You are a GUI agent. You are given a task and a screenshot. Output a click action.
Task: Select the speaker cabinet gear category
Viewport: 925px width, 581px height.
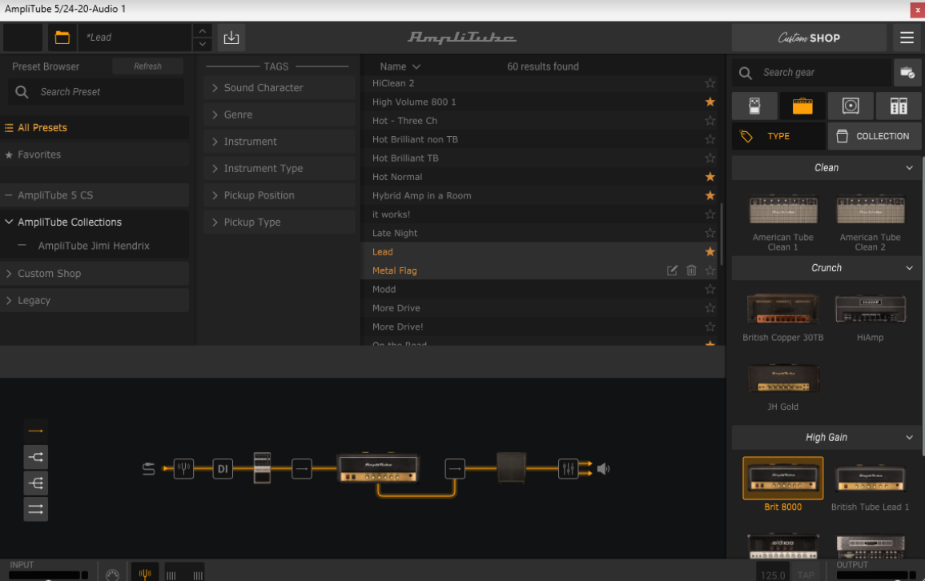[851, 106]
